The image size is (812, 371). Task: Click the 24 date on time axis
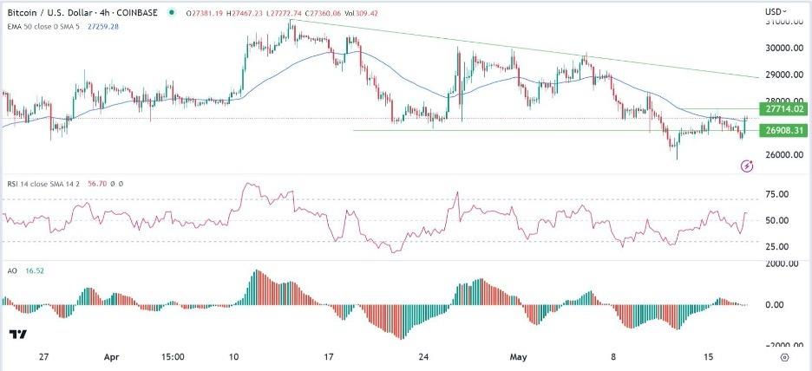[424, 356]
